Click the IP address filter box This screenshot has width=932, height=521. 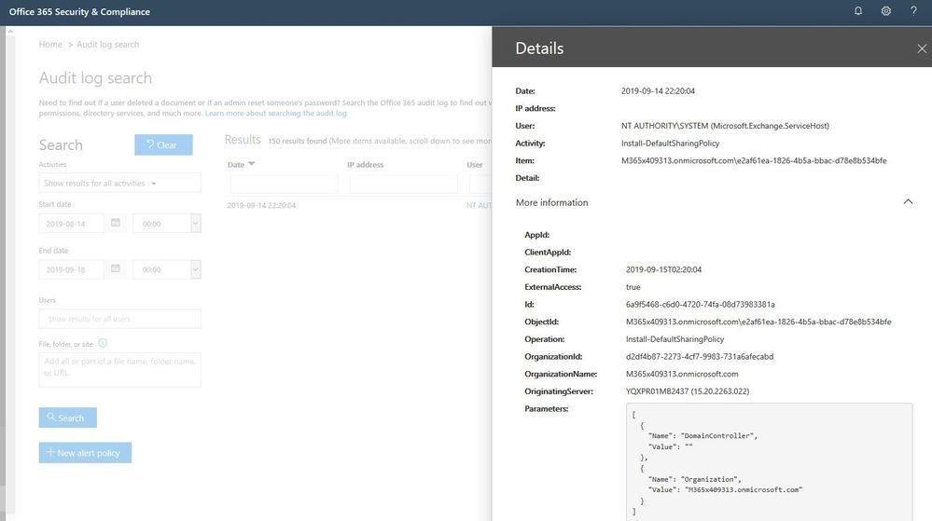pos(404,185)
